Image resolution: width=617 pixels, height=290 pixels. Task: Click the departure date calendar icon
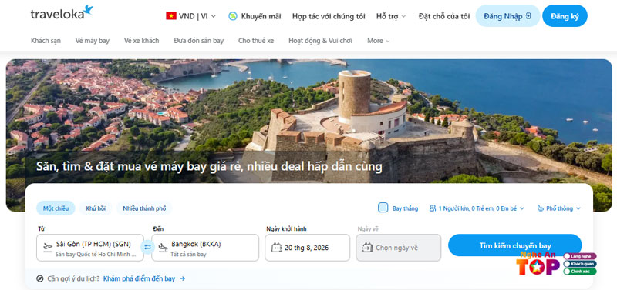277,247
